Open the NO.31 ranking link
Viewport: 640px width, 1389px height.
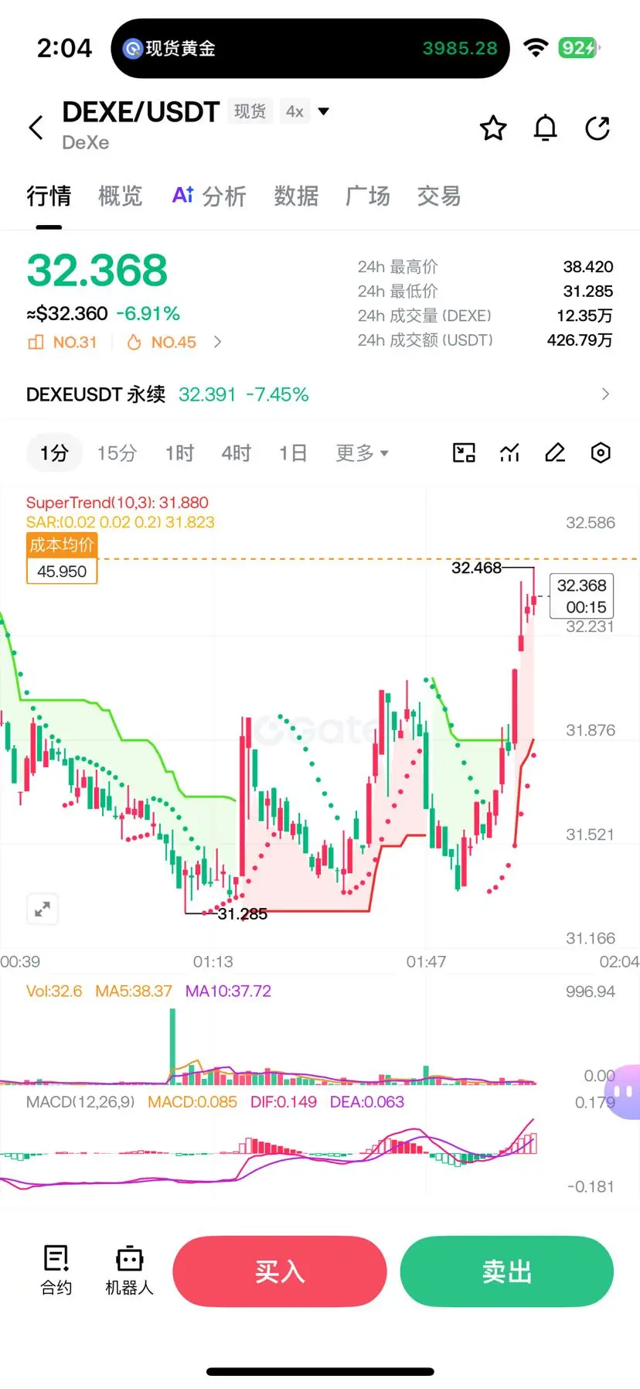[63, 342]
